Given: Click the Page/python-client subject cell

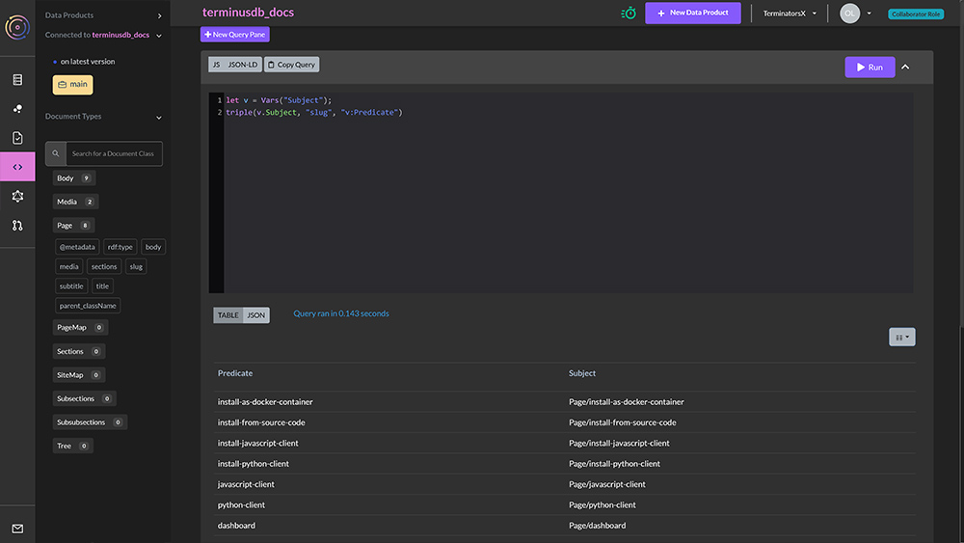Looking at the screenshot, I should coord(602,504).
